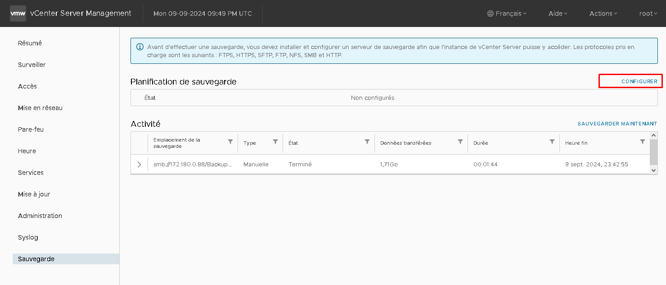Click the vCenter Server Management title
The height and width of the screenshot is (285, 666).
(x=81, y=13)
